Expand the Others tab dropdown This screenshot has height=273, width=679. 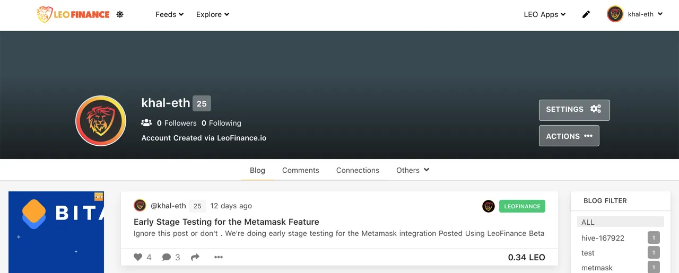[413, 170]
